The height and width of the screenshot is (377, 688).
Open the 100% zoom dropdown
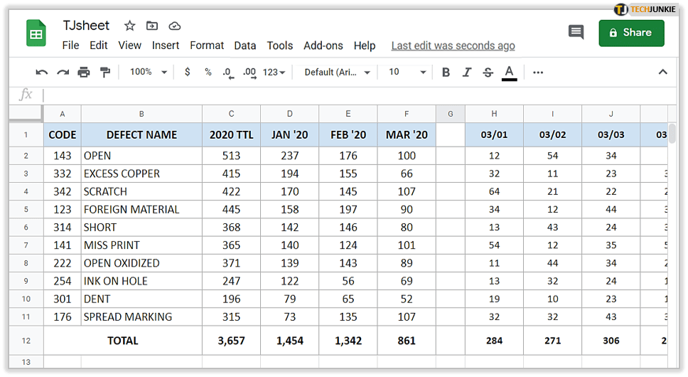(148, 72)
